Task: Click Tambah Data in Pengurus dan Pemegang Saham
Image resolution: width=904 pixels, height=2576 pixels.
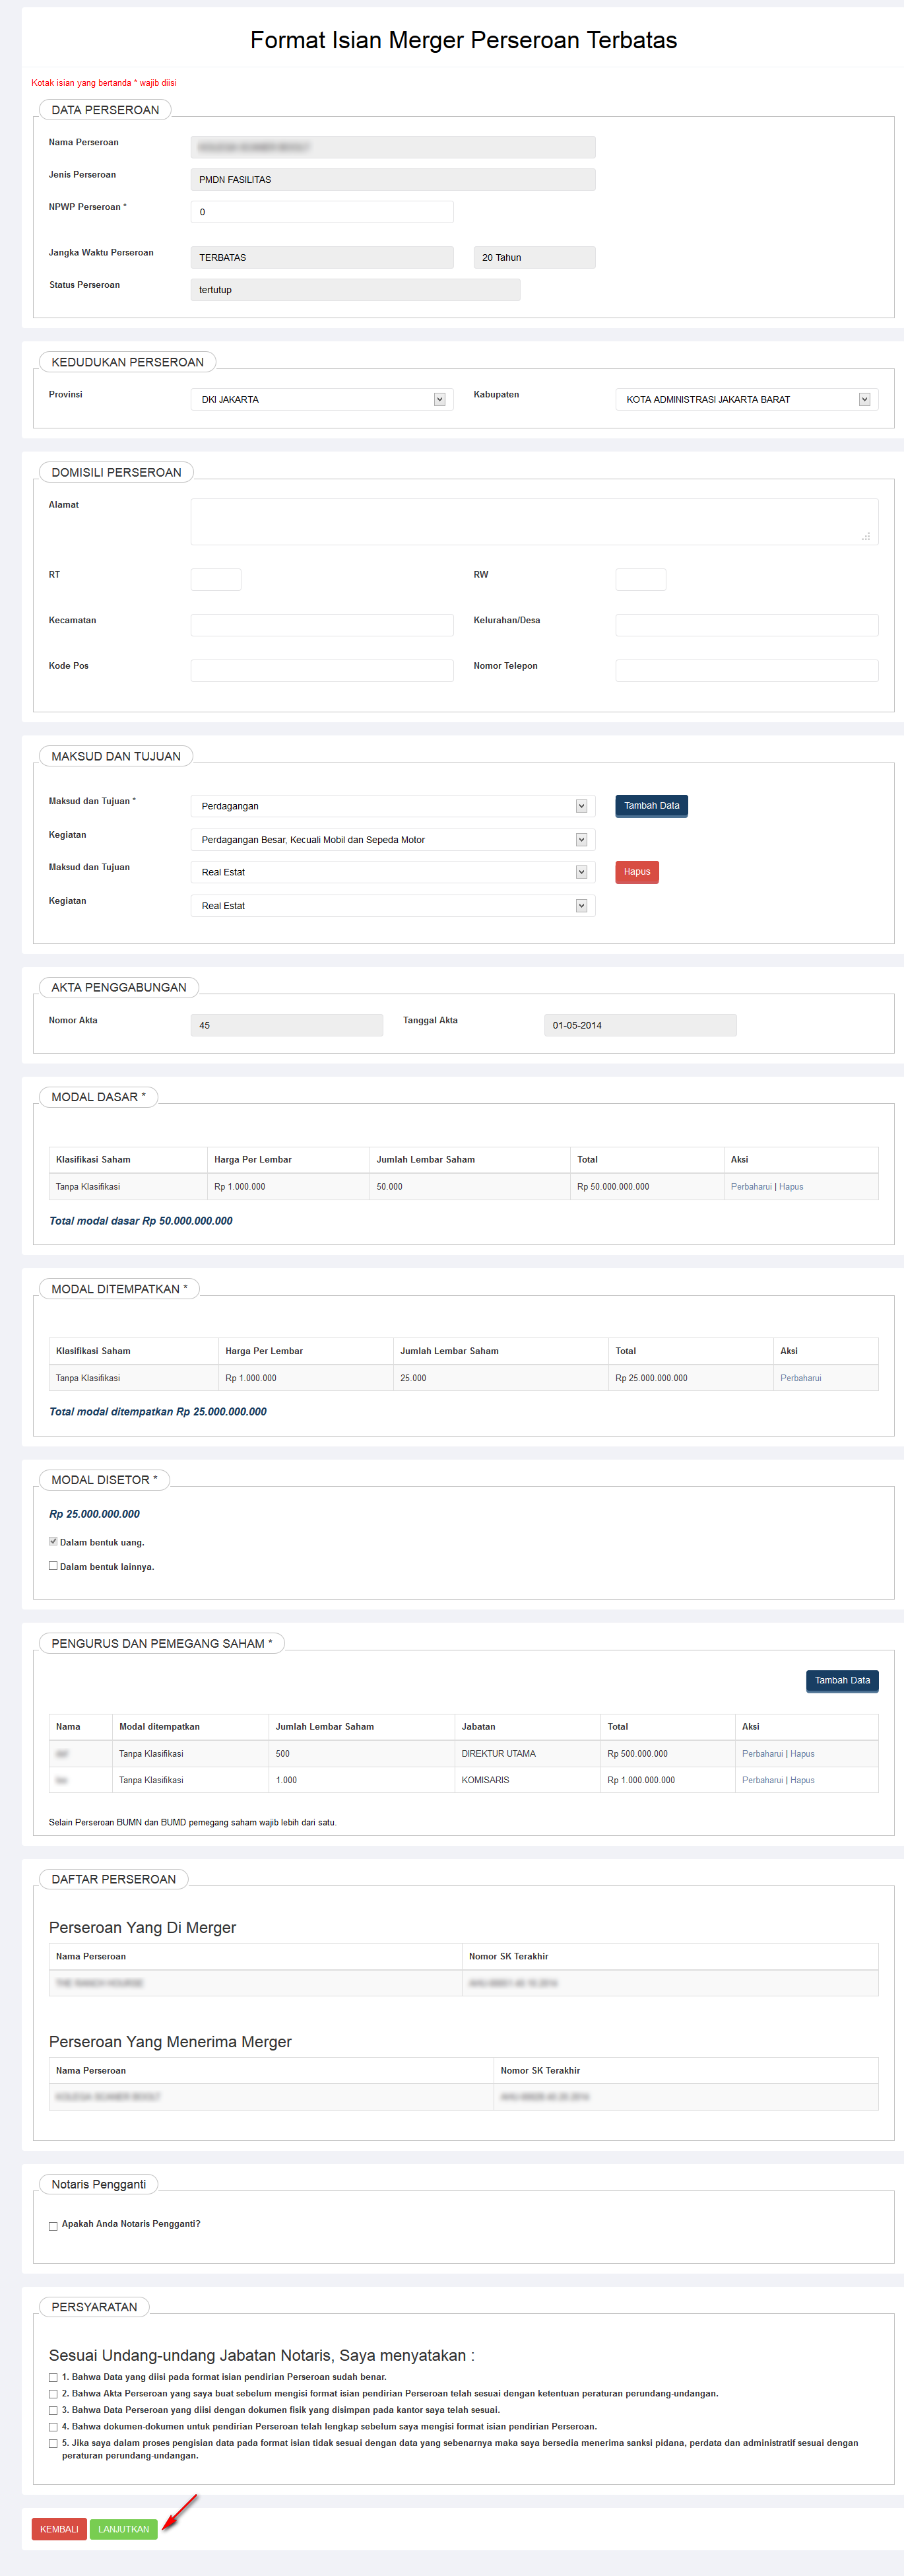Action: pos(841,1681)
